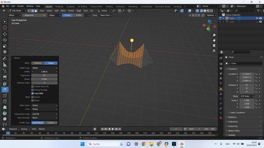The width and height of the screenshot is (264, 148).
Task: Select the Scale tool
Action: point(5,46)
